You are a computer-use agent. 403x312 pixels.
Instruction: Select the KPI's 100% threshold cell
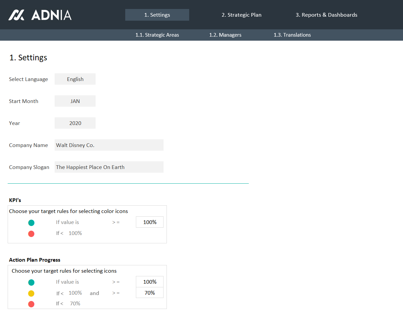(150, 222)
